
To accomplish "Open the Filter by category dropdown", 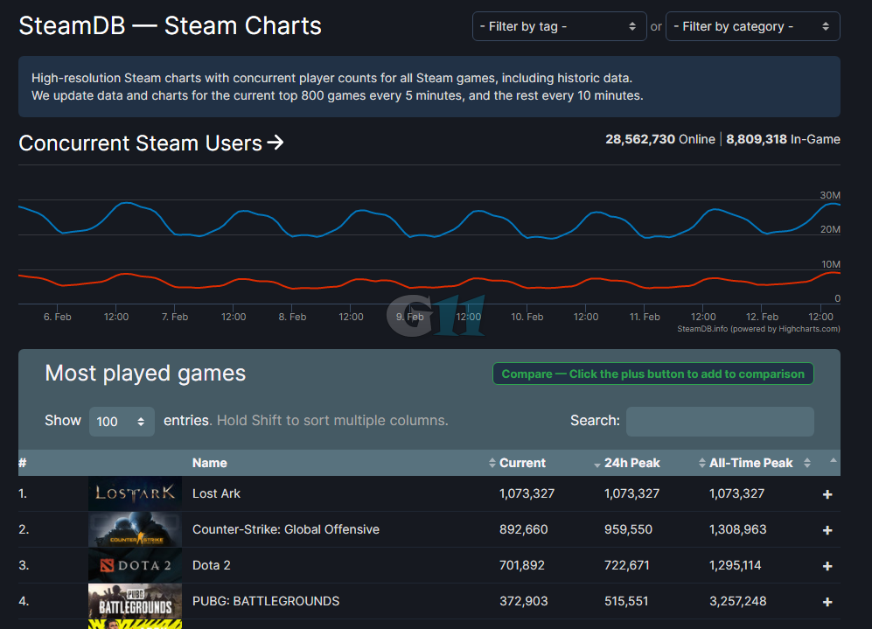I will 752,26.
